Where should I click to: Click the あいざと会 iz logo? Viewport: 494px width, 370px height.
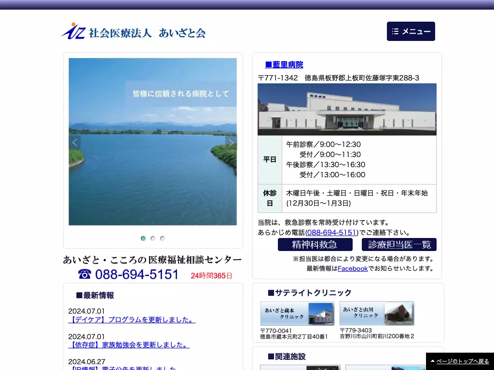pos(134,31)
